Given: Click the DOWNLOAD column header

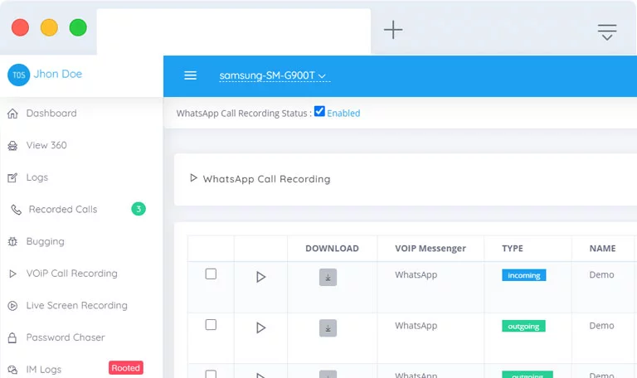Looking at the screenshot, I should tap(332, 249).
